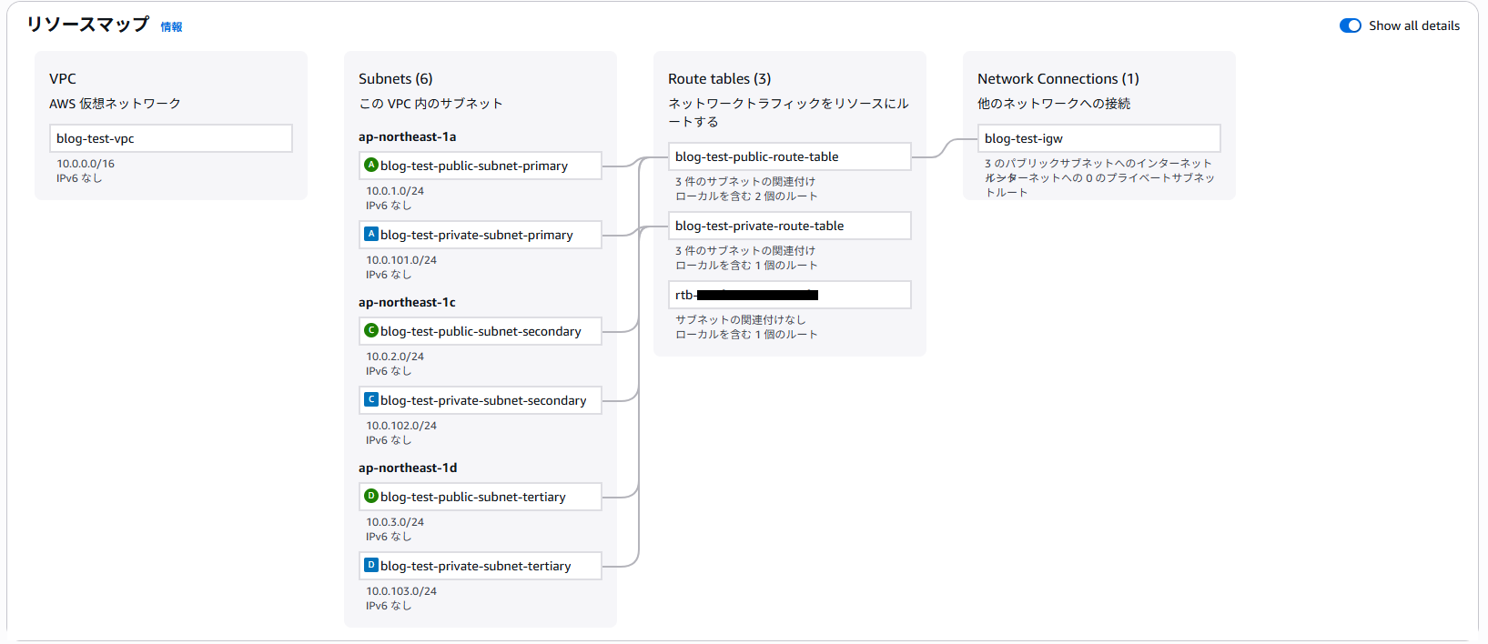Select the blog-test-igw network connection
This screenshot has height=644, width=1488.
(1098, 138)
